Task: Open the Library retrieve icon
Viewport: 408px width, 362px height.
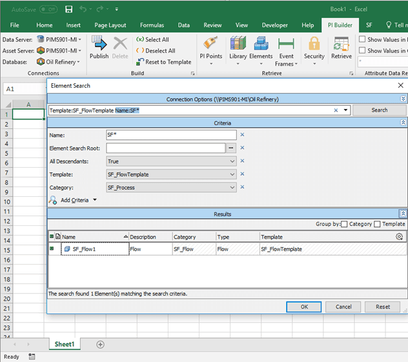Action: pos(238,43)
